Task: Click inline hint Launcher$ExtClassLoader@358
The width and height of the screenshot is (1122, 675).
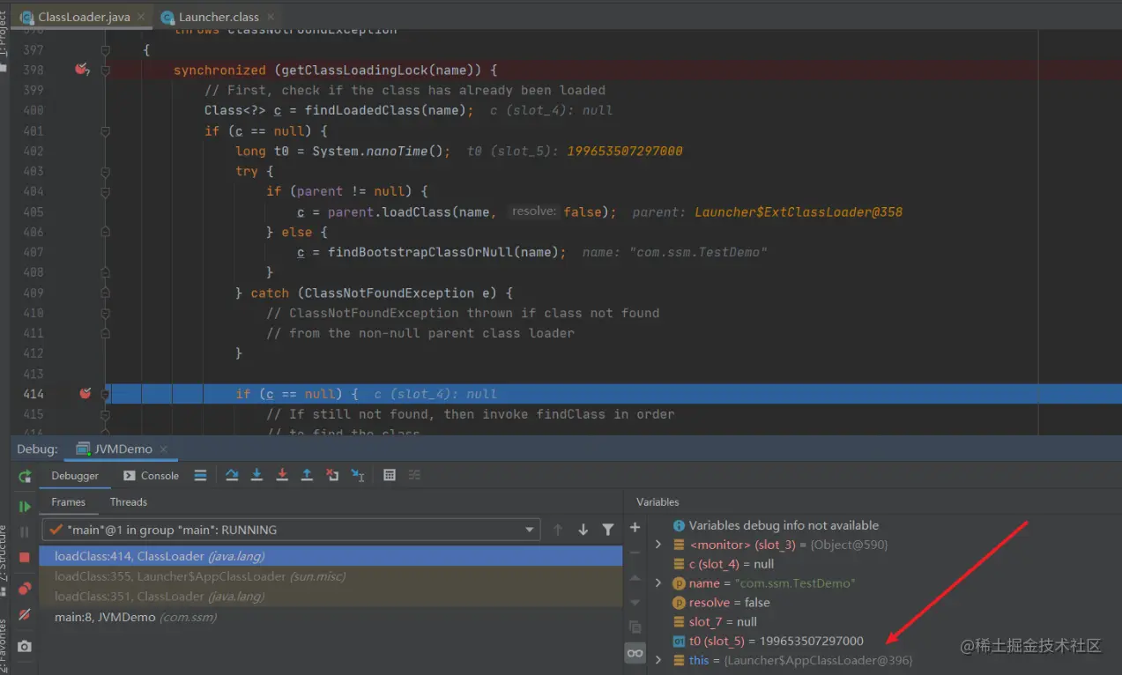Action: pyautogui.click(x=799, y=211)
